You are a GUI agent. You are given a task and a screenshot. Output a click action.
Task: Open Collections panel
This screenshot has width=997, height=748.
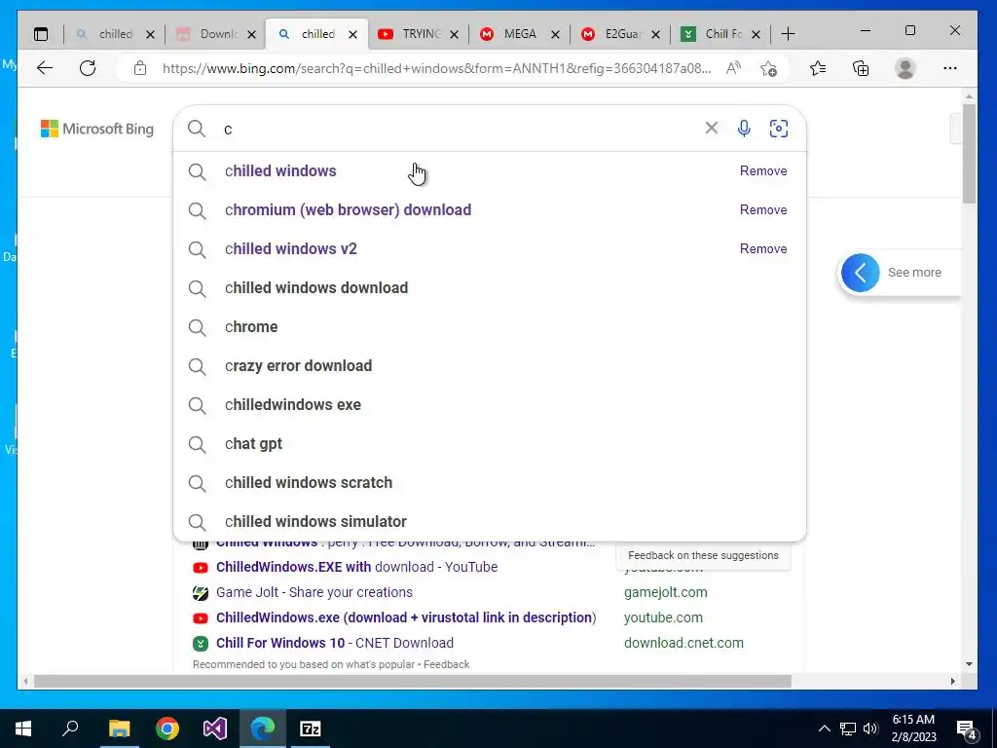tap(861, 68)
